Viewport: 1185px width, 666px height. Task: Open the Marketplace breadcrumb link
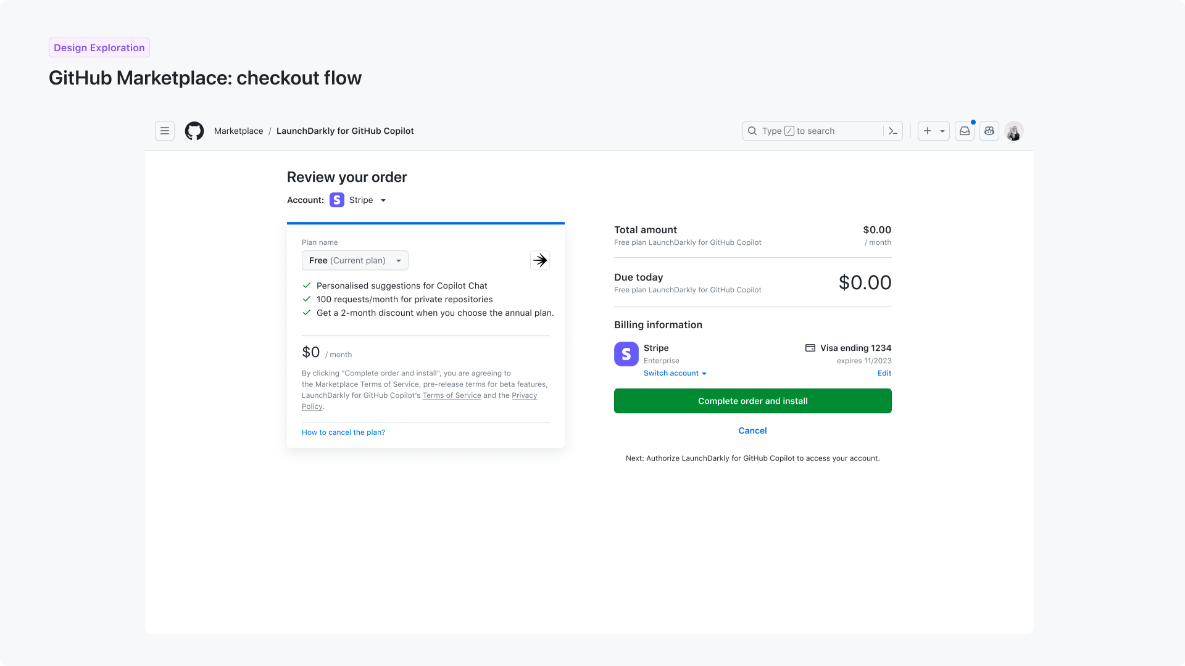tap(238, 131)
